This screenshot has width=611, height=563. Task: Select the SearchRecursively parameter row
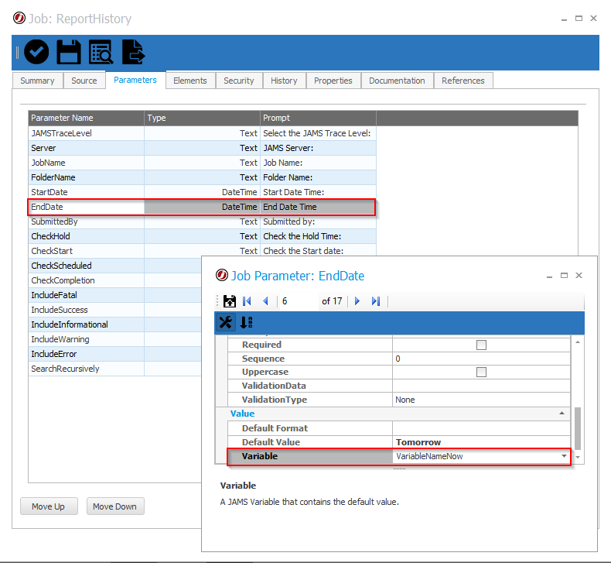114,369
